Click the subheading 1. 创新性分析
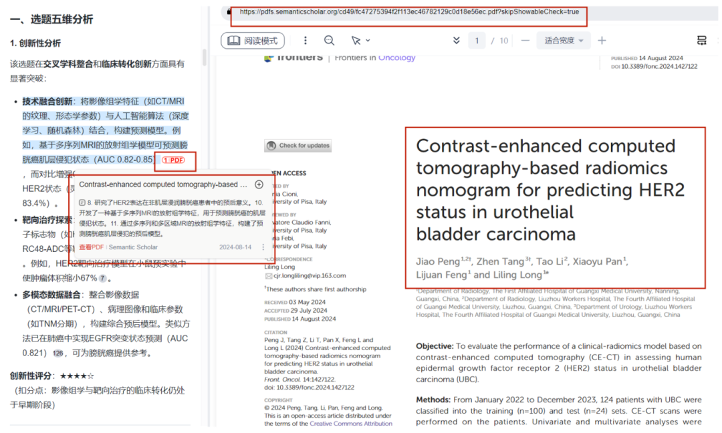The height and width of the screenshot is (433, 722). point(35,43)
